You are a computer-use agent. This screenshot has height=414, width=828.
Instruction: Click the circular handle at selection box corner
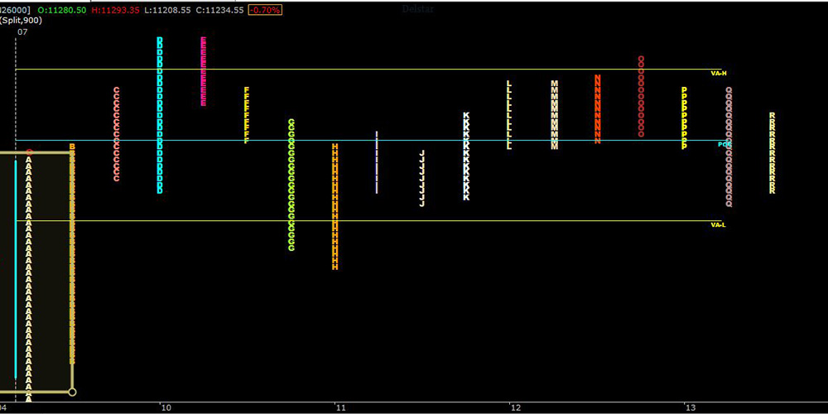72,392
